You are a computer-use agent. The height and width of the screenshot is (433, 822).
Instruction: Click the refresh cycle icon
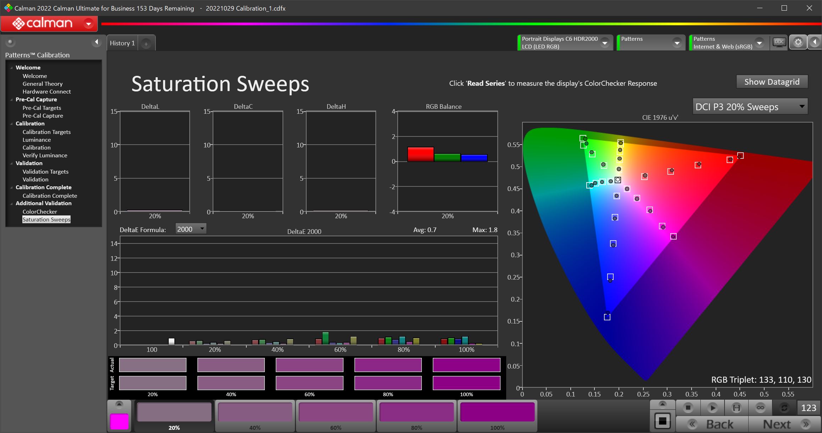[784, 408]
